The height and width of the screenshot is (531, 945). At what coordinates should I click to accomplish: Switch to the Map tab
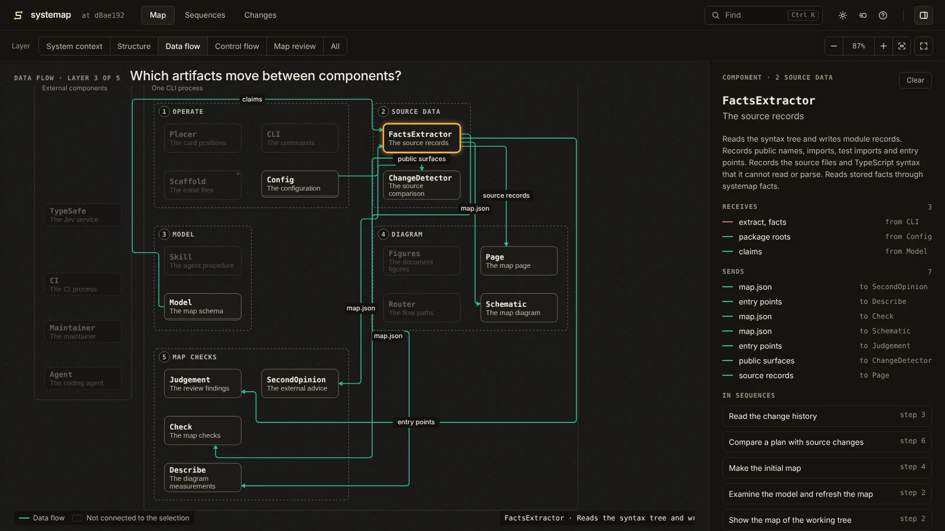158,15
